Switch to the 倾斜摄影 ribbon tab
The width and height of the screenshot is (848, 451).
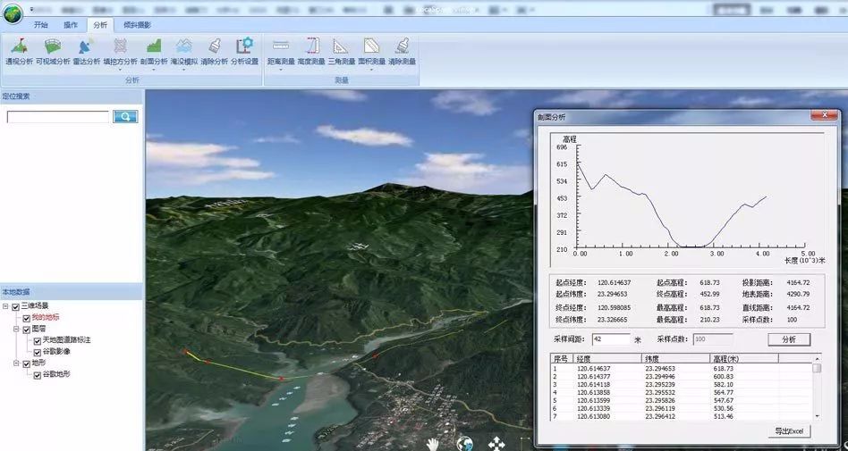click(x=137, y=25)
